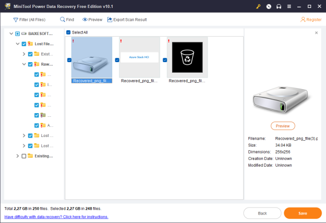Viewport: 326px width, 223px height.
Task: Click the Preview eye toolbar item
Action: 92,20
